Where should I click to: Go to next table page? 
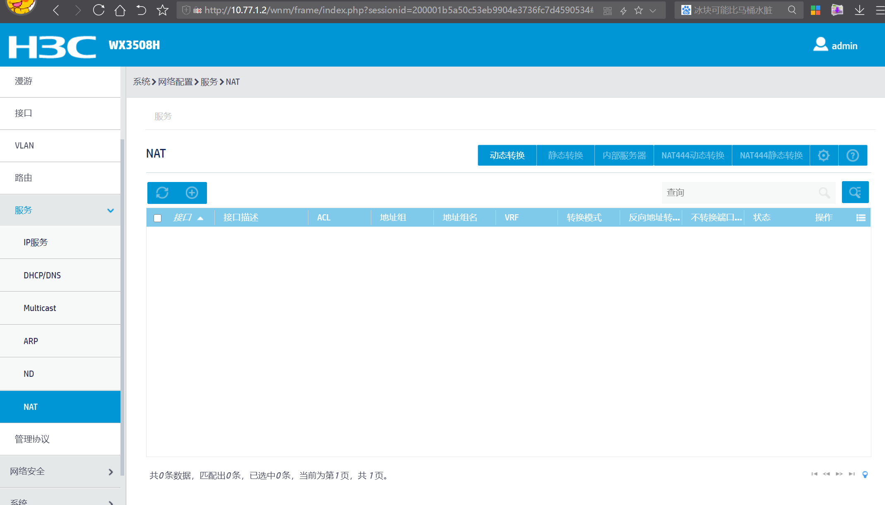pos(839,474)
